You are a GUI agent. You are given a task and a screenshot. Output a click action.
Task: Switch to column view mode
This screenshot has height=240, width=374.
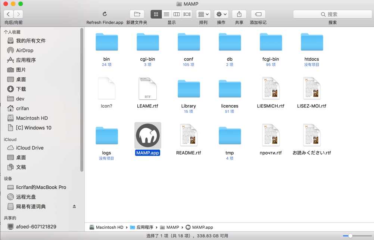177,14
